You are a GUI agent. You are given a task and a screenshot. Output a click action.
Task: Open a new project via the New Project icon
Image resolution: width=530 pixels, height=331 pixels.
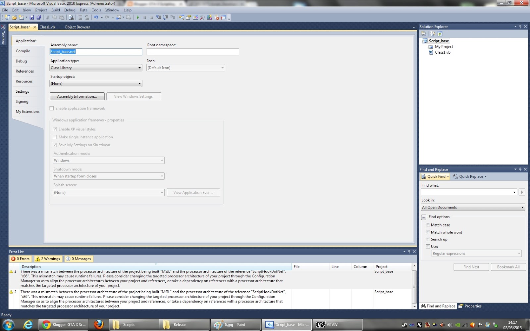pos(8,17)
